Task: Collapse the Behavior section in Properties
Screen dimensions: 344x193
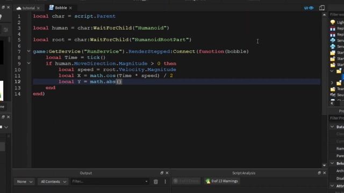Action: (332, 163)
